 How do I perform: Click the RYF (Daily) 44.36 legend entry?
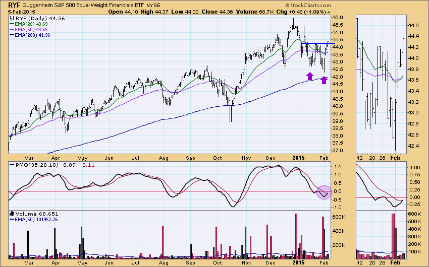point(40,18)
